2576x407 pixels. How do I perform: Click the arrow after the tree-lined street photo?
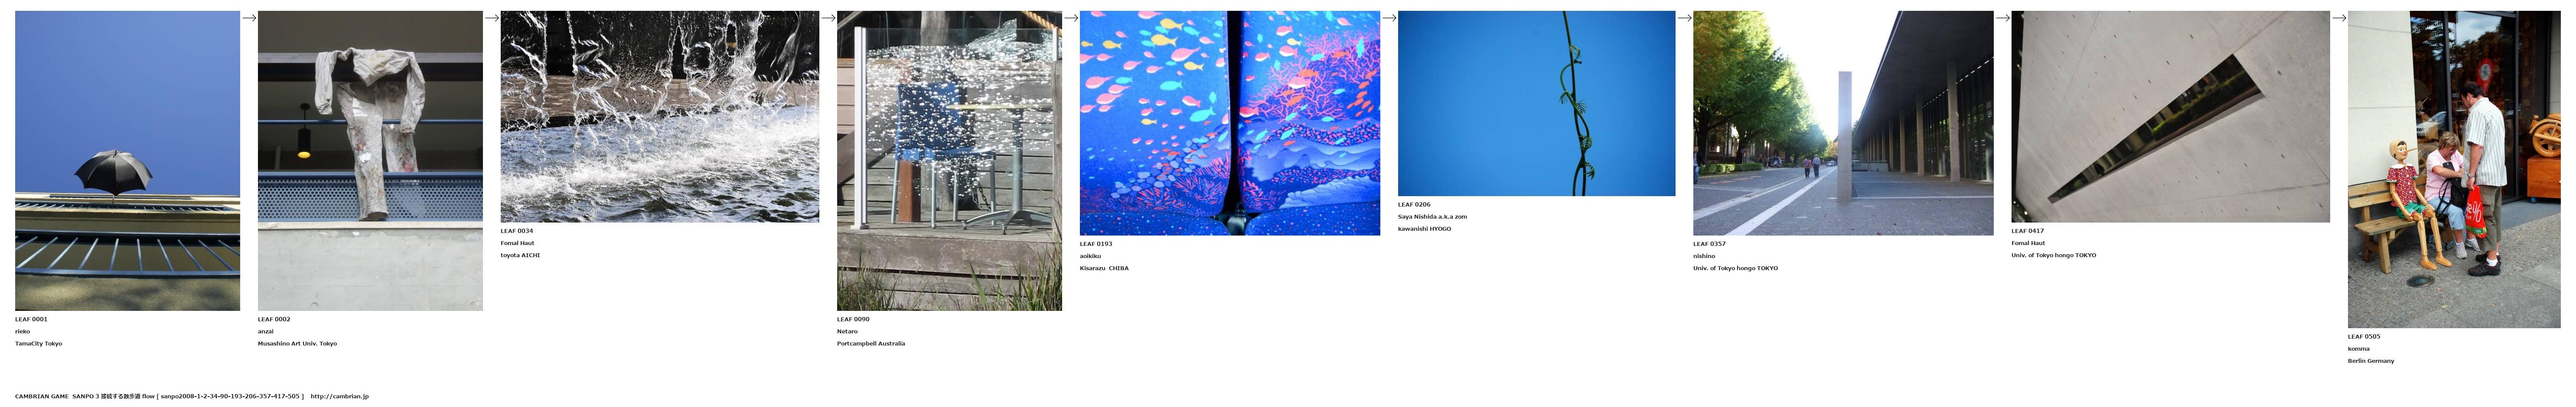(2002, 18)
